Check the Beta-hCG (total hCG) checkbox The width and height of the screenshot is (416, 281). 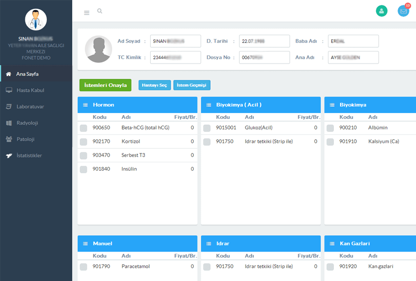(x=84, y=128)
